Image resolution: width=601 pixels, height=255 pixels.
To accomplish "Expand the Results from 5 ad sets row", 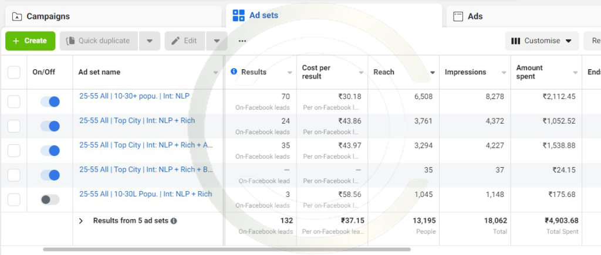I will coord(81,221).
